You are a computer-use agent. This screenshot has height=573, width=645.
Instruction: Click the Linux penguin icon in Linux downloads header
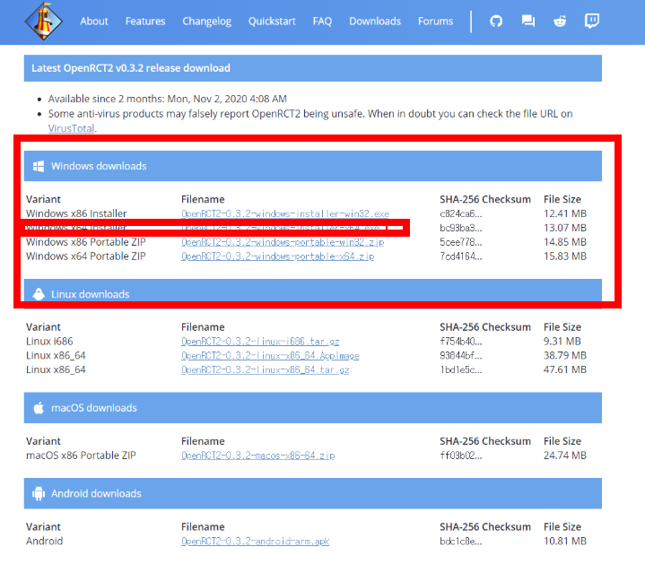pyautogui.click(x=39, y=294)
